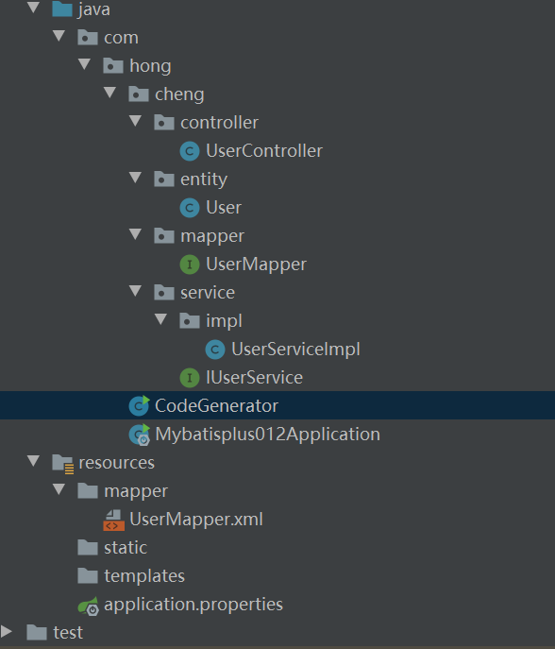Select the cheng package label
Screen dimensions: 555x649
[x=179, y=94]
